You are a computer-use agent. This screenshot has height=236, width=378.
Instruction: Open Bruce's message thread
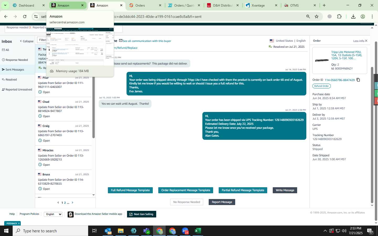coord(63,182)
